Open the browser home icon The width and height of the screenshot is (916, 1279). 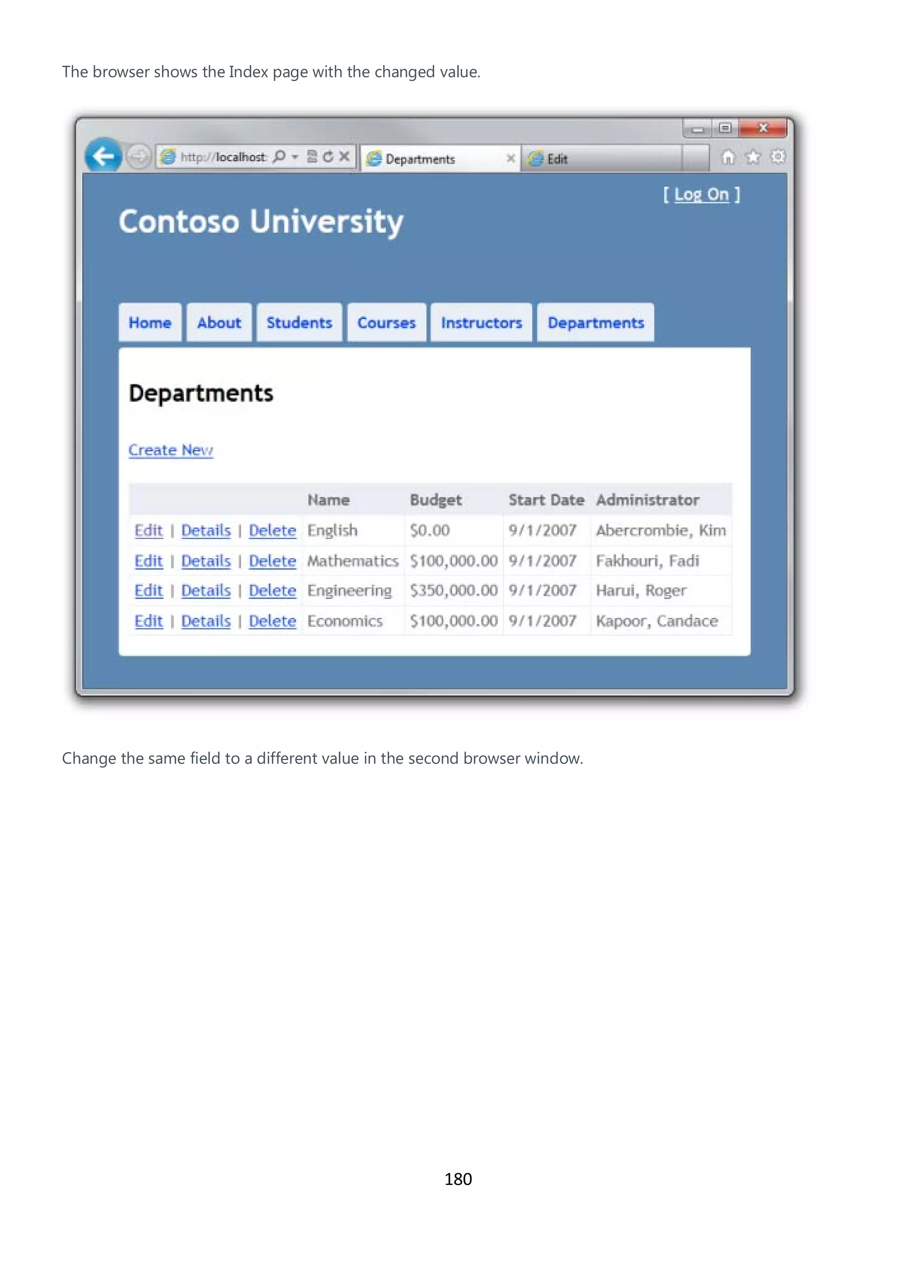729,157
